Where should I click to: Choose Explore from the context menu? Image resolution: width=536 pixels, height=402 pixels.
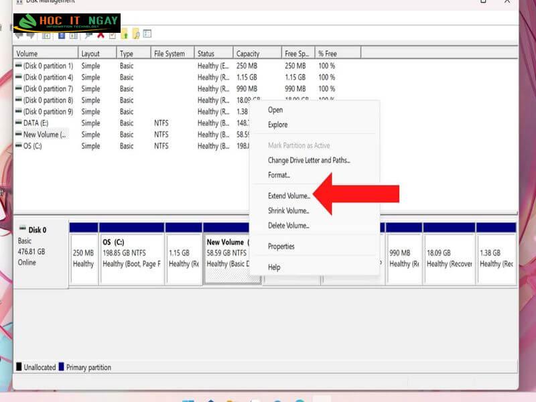pyautogui.click(x=277, y=125)
